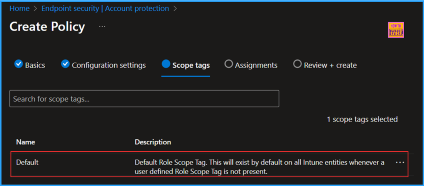
Task: Select the Scope tags step
Action: 191,65
